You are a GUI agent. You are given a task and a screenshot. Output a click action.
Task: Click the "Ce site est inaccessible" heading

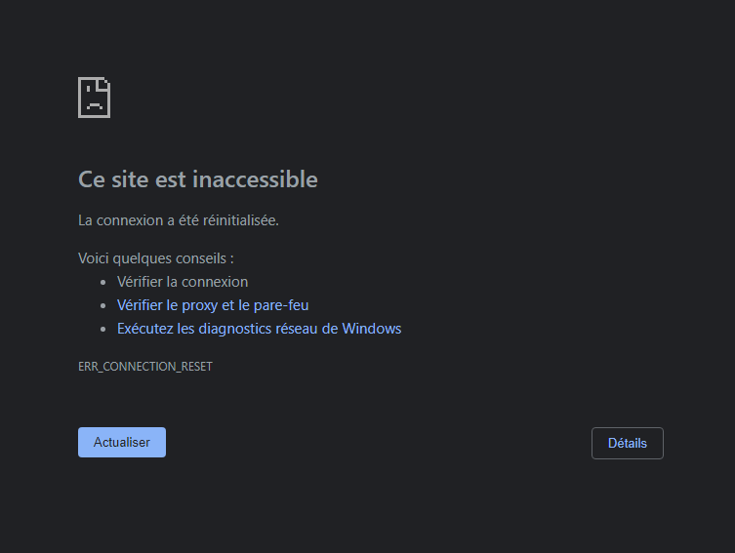[x=197, y=179]
